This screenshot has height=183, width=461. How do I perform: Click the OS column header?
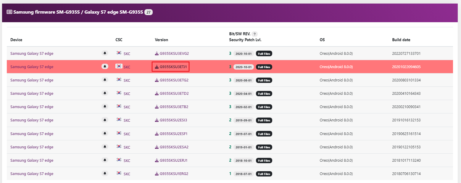pos(322,40)
